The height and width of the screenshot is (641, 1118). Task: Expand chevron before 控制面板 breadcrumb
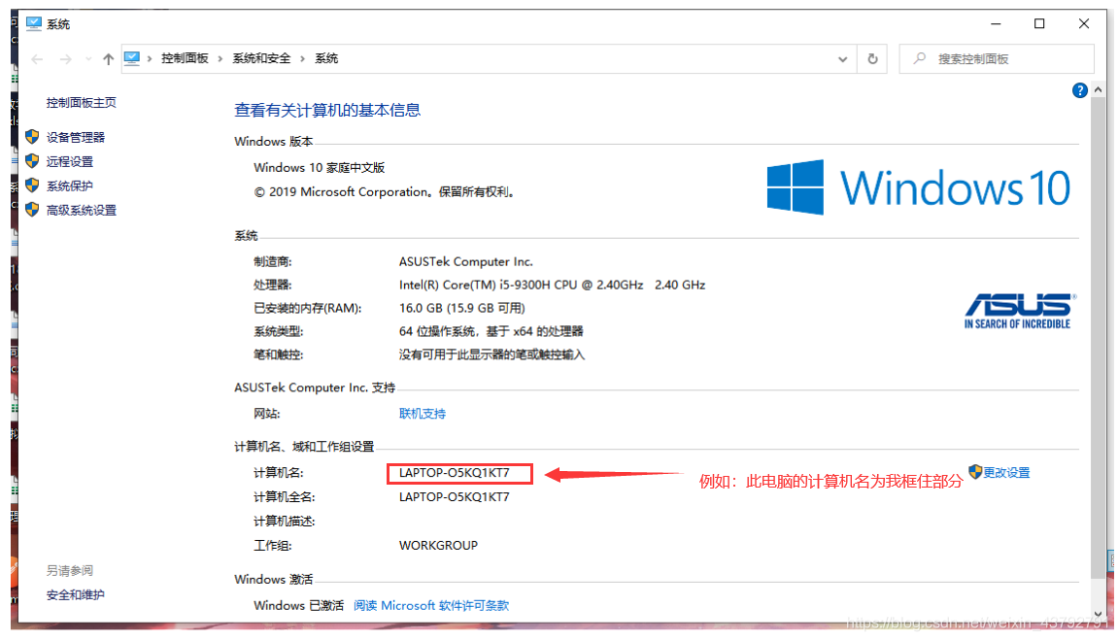pyautogui.click(x=150, y=58)
